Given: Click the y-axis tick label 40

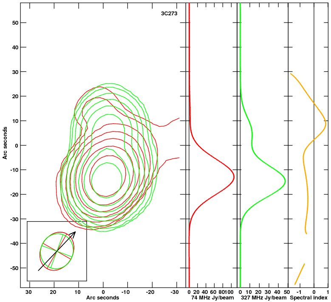Looking at the screenshot, I should (x=15, y=47).
